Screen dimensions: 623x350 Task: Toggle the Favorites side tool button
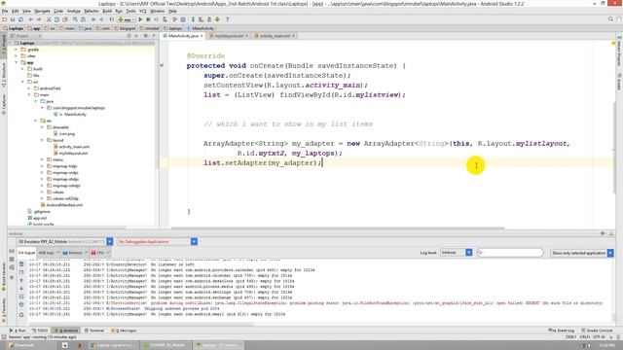click(x=4, y=309)
